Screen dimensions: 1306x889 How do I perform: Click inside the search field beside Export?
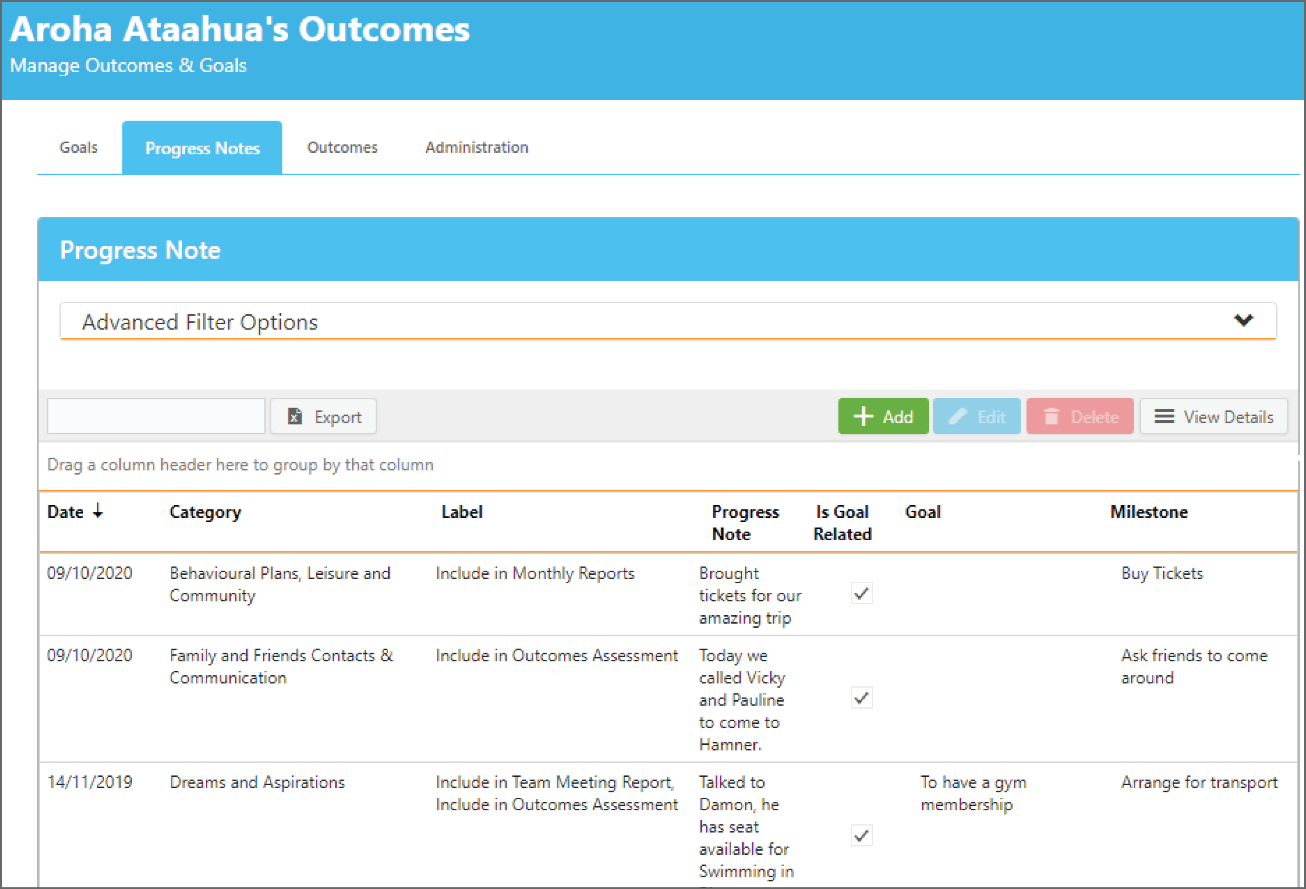[x=155, y=416]
